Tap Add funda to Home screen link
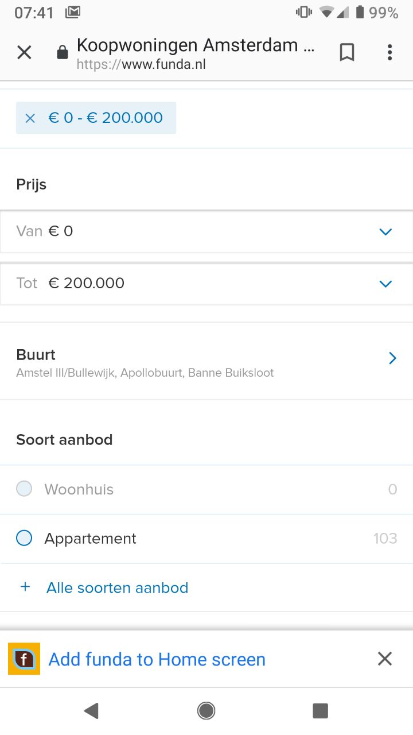The image size is (413, 735). (157, 659)
